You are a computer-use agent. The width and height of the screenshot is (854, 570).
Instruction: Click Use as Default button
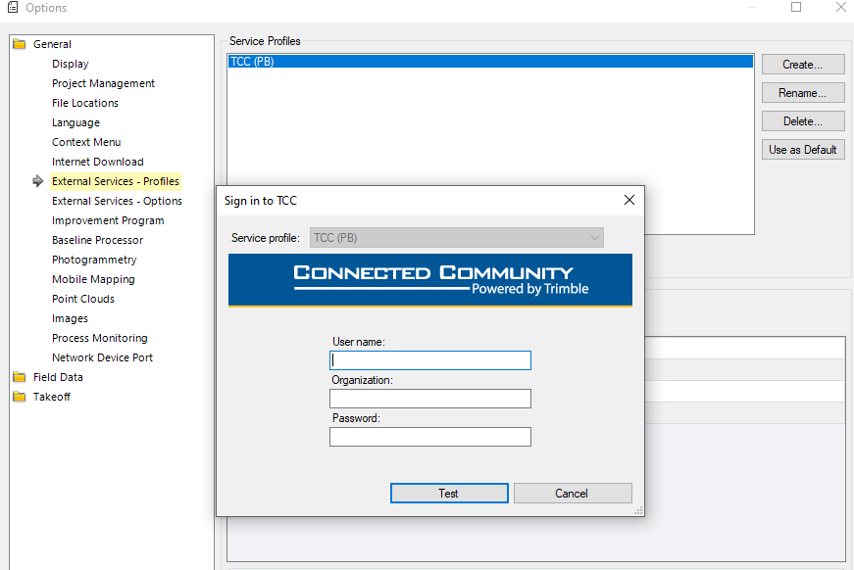(803, 149)
